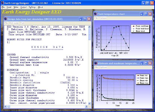The image size is (155, 112).
Task: Open the Input menu
Action: tap(9, 7)
